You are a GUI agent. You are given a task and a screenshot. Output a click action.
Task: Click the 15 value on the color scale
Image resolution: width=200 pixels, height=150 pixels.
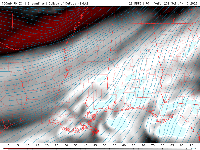tap(37, 145)
